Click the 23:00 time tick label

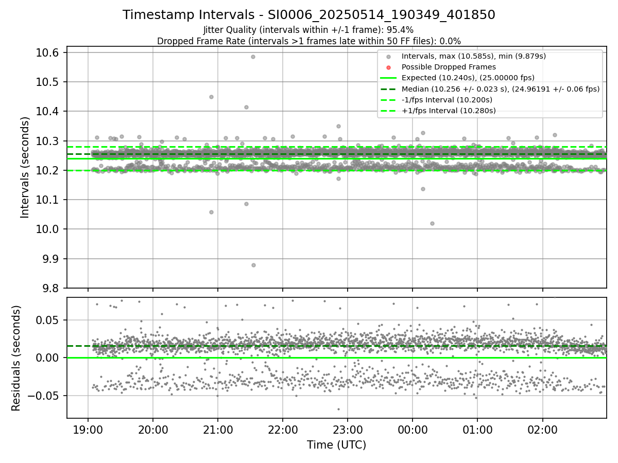[348, 430]
